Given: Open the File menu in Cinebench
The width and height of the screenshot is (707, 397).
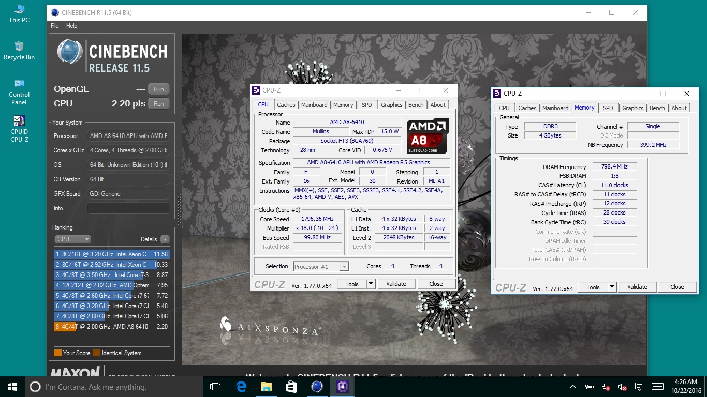Looking at the screenshot, I should [55, 26].
